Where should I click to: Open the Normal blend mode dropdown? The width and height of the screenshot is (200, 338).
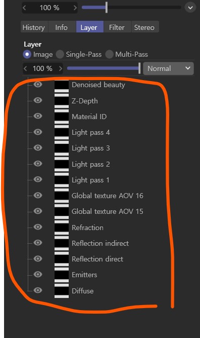(x=168, y=68)
